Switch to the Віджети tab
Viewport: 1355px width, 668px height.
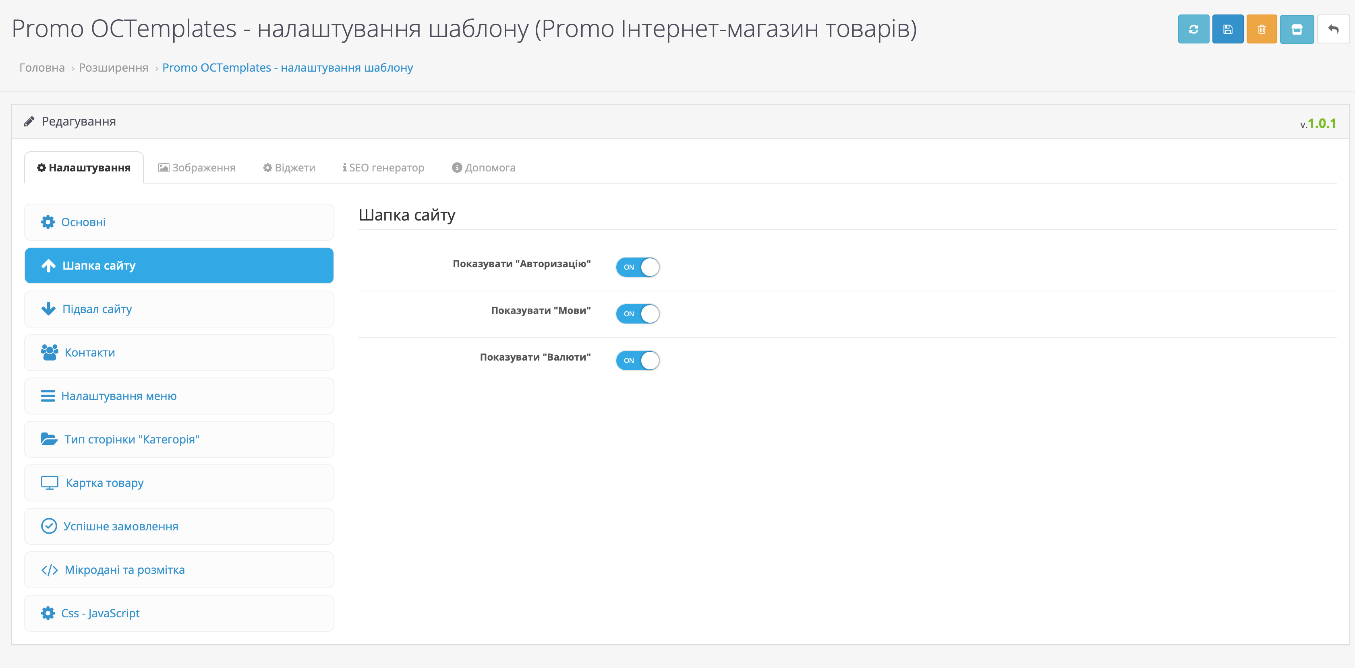[289, 168]
